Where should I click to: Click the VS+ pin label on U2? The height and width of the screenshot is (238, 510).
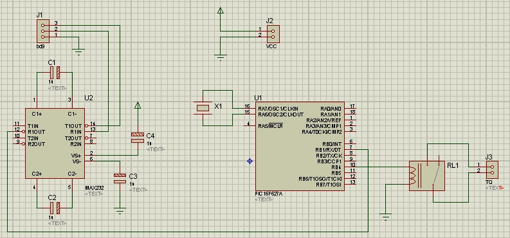[76, 156]
